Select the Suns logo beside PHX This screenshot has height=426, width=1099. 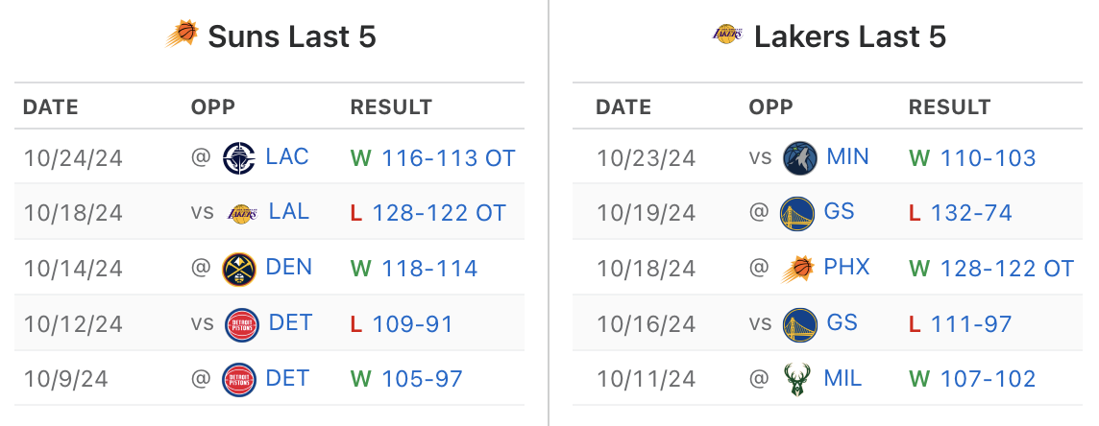tap(797, 269)
